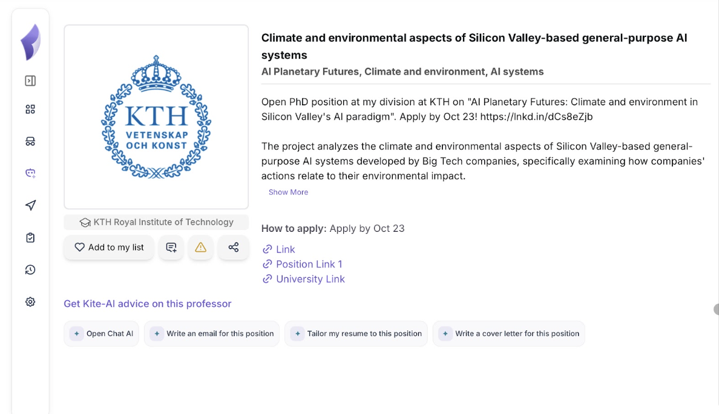Open the Position Link 1 hyperlink
The image size is (719, 414).
coord(309,264)
